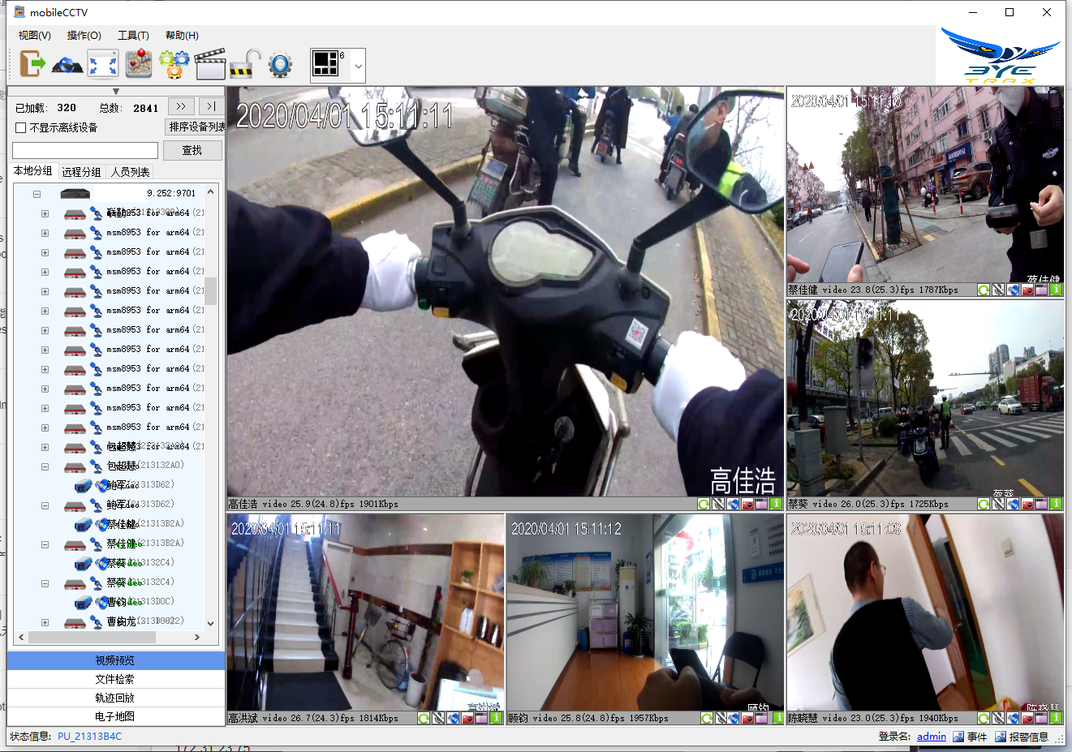Click the >| load all button

(210, 106)
